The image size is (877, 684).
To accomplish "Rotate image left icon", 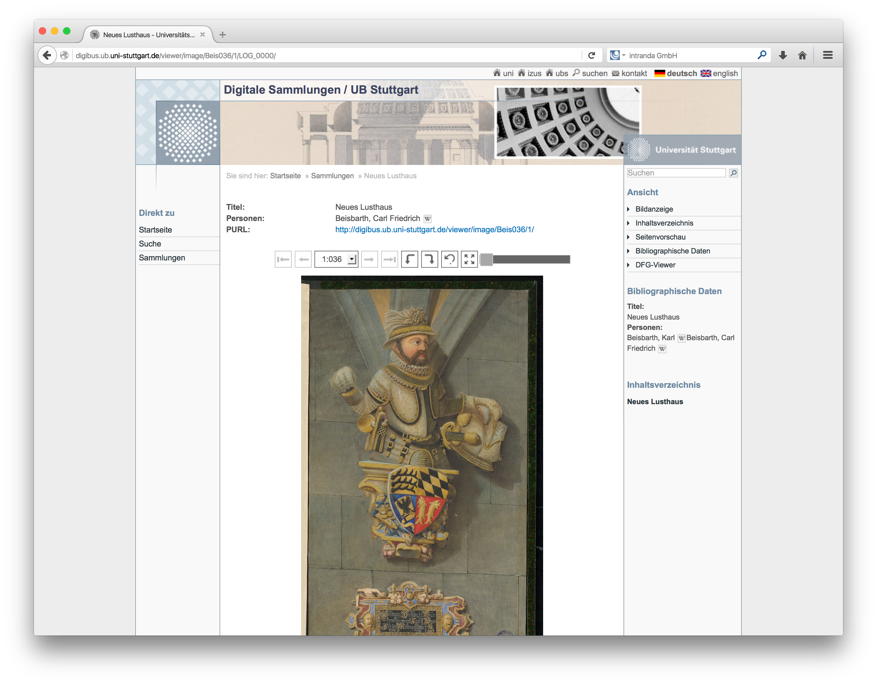I will tap(410, 259).
